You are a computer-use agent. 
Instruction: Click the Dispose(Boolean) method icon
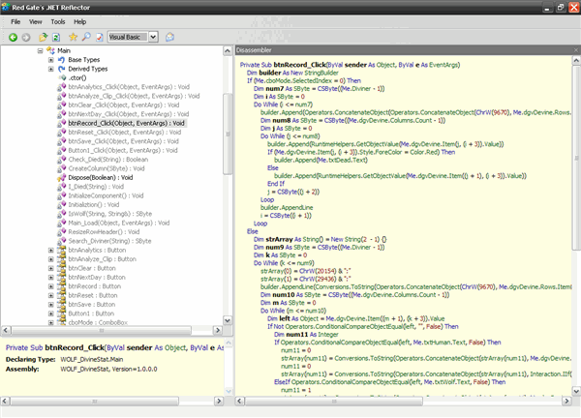[62, 178]
